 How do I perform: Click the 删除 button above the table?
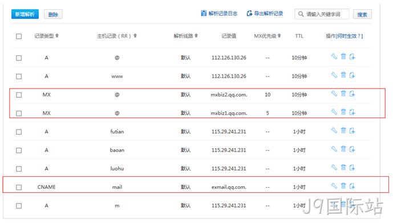[x=53, y=14]
